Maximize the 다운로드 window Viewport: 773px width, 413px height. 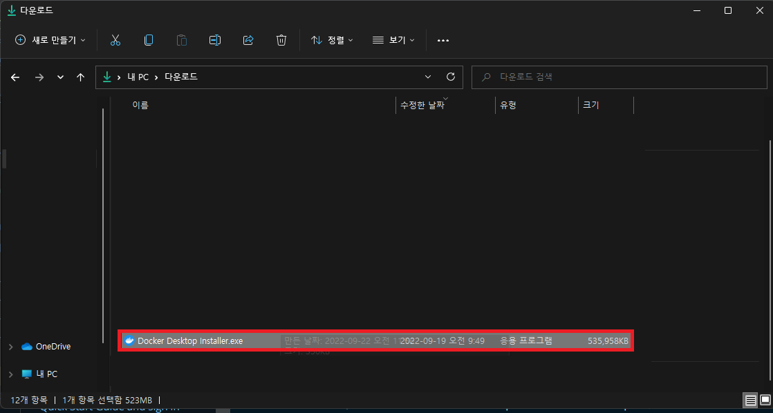coord(727,10)
